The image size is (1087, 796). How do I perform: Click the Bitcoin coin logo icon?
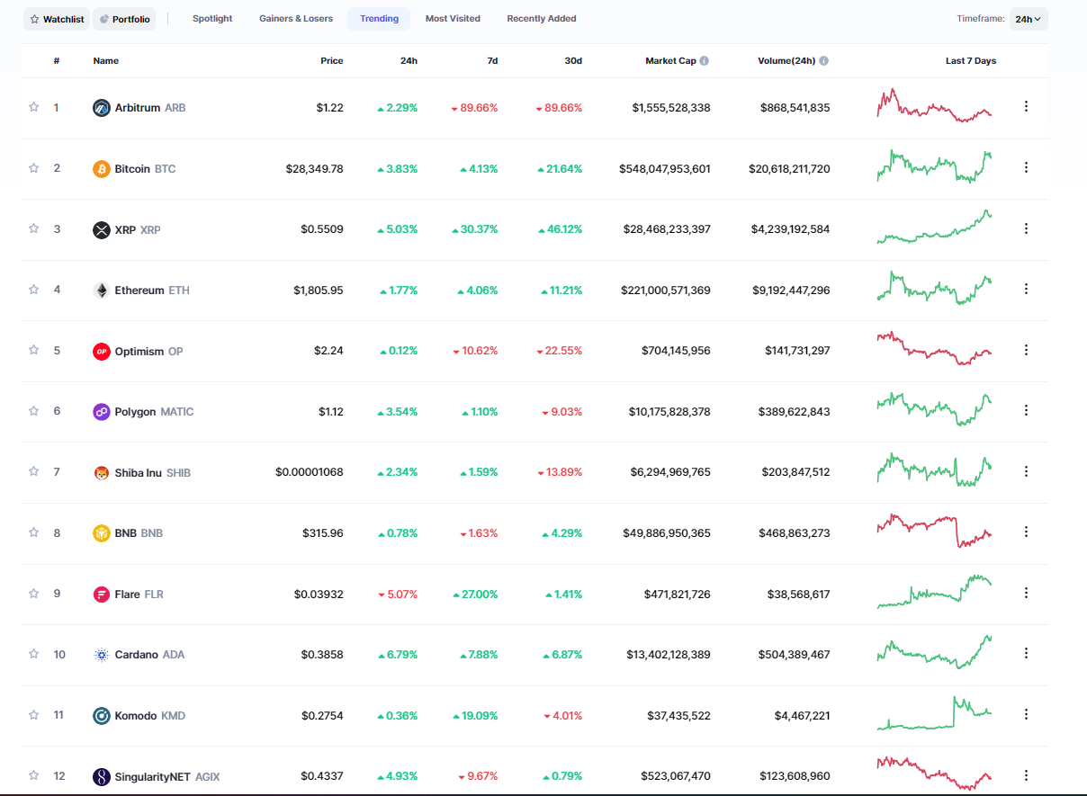click(x=102, y=169)
